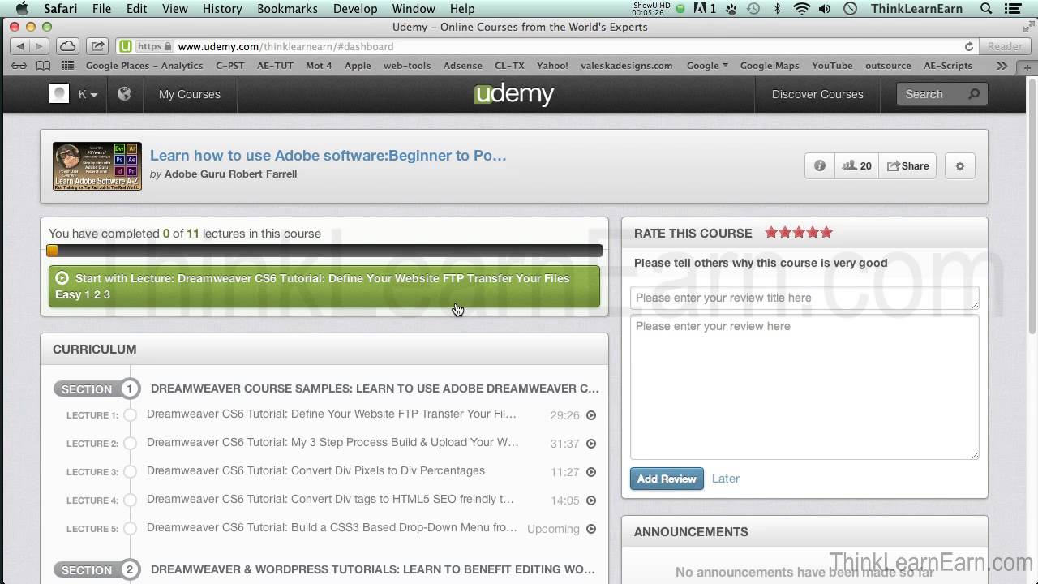Click the Later link
The width and height of the screenshot is (1038, 584).
click(726, 479)
